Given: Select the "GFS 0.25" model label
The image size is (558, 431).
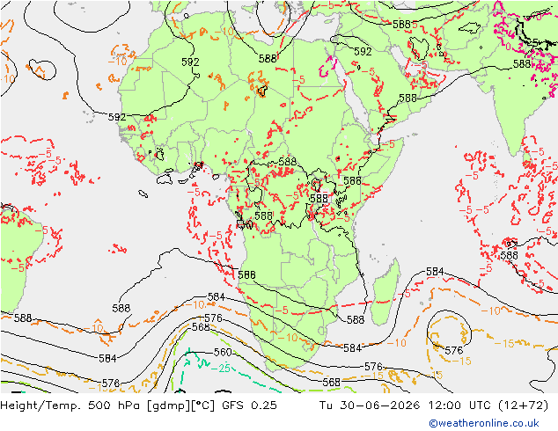Looking at the screenshot, I should (249, 405).
